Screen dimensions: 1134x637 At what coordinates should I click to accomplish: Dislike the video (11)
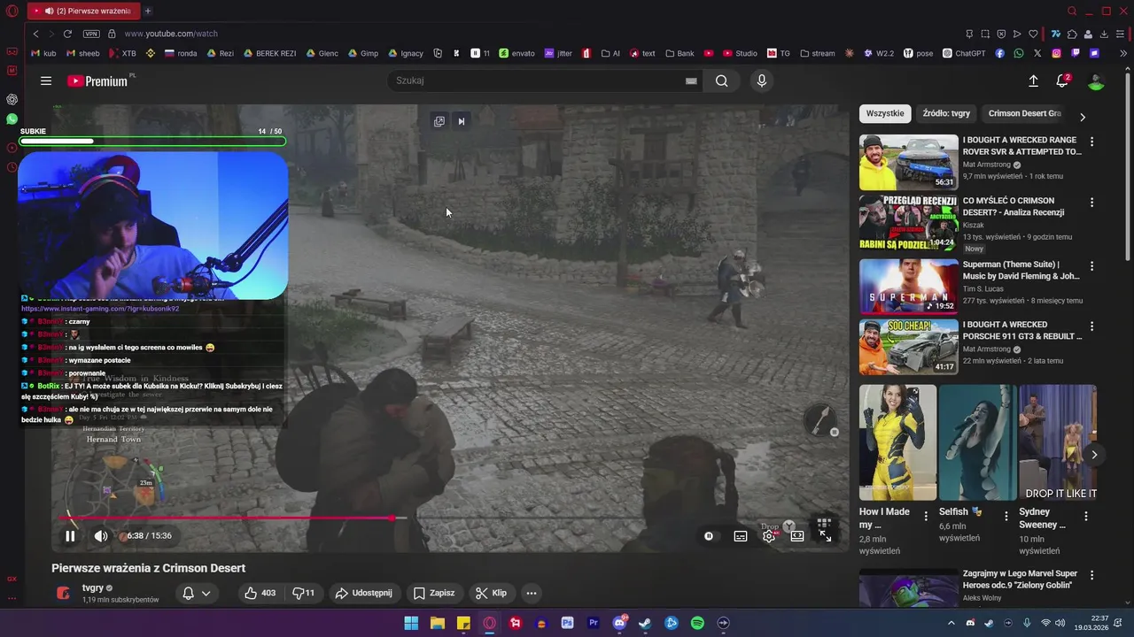pyautogui.click(x=303, y=593)
